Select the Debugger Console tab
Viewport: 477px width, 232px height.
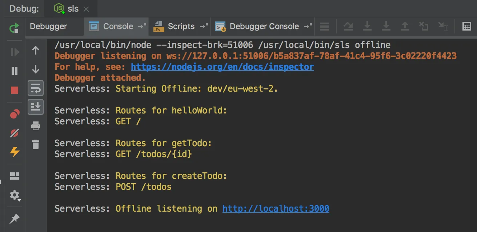tap(264, 26)
